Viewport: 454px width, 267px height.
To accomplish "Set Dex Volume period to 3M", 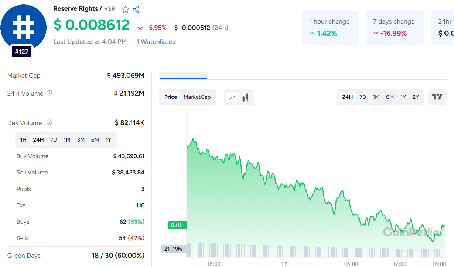I will click(x=81, y=140).
